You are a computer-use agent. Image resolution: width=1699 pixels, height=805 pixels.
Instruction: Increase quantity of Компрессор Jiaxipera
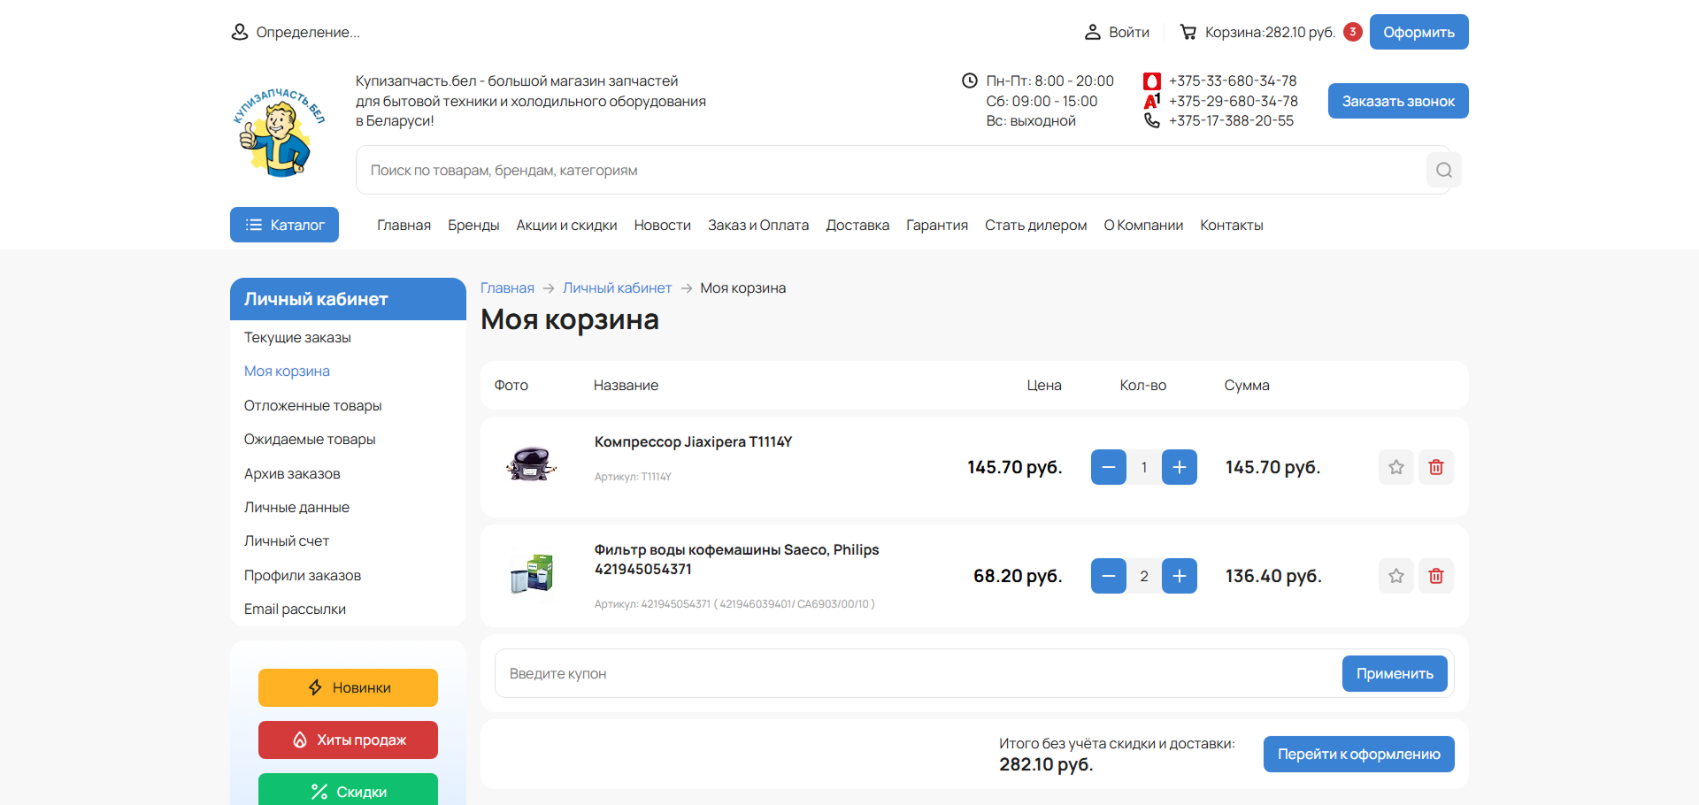tap(1179, 467)
